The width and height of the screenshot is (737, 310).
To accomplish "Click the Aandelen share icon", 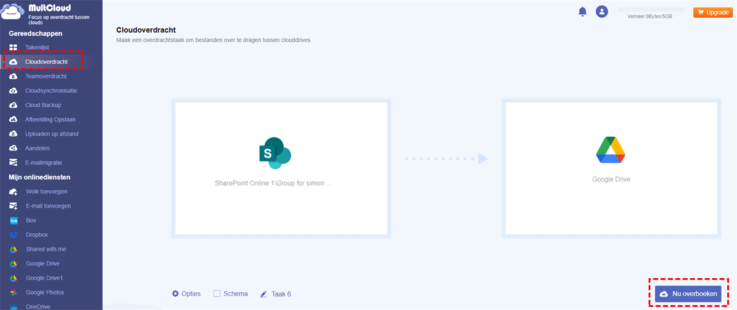I will pyautogui.click(x=14, y=148).
